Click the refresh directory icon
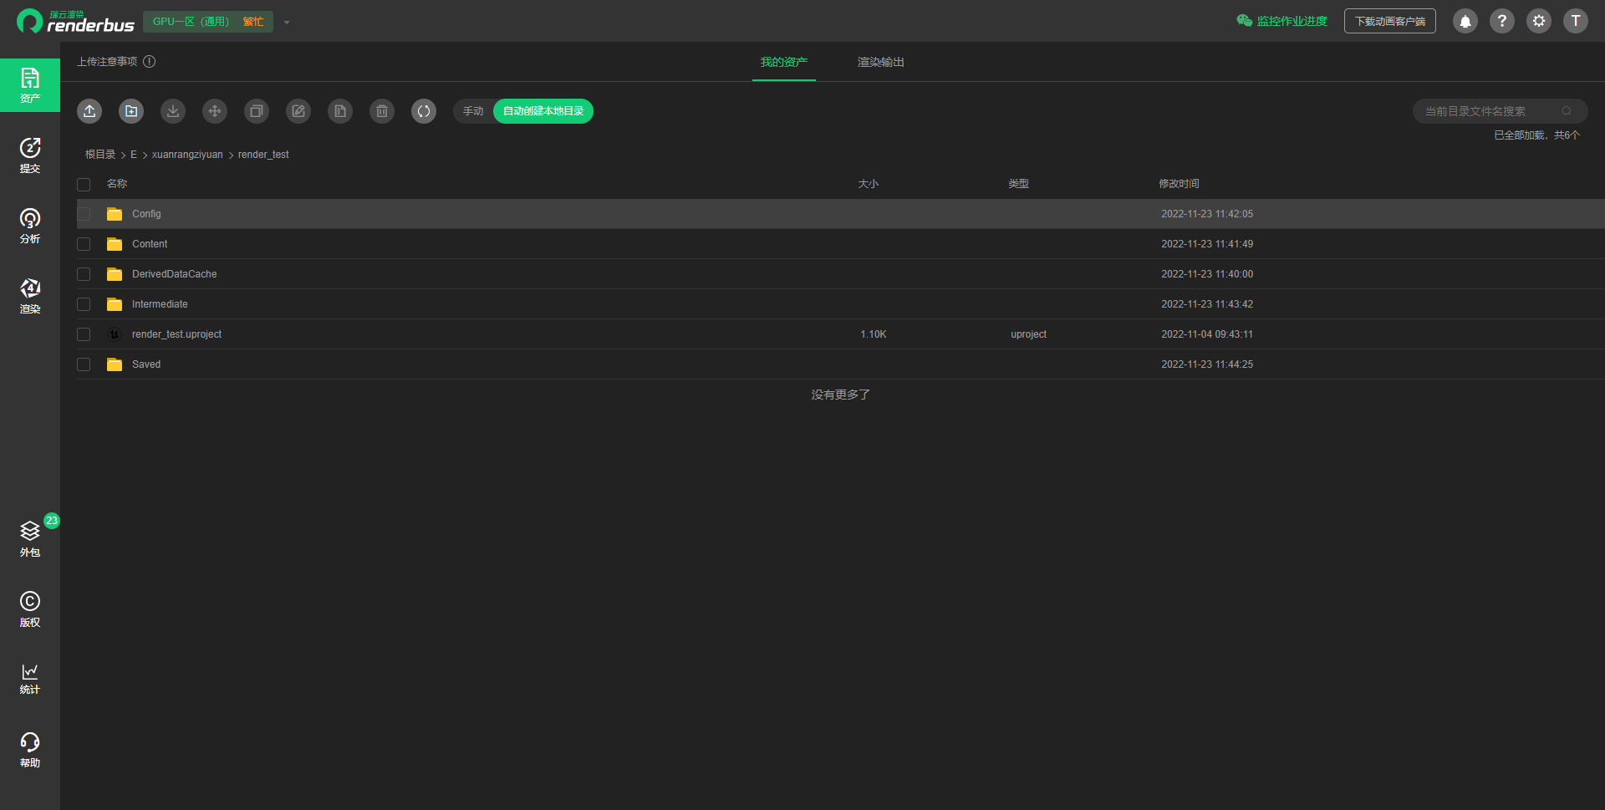 pyautogui.click(x=424, y=111)
